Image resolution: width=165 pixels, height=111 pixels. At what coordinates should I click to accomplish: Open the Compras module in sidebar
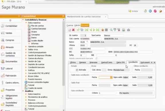tap(10, 40)
